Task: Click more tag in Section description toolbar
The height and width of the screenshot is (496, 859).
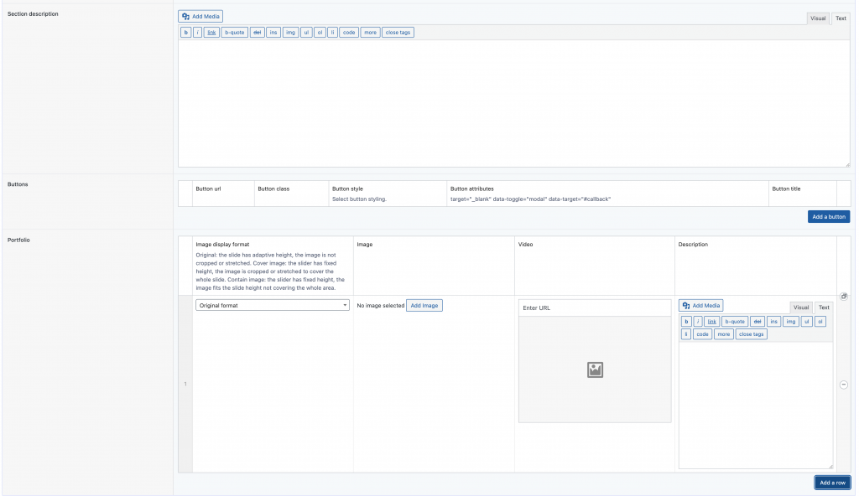Action: pos(370,33)
